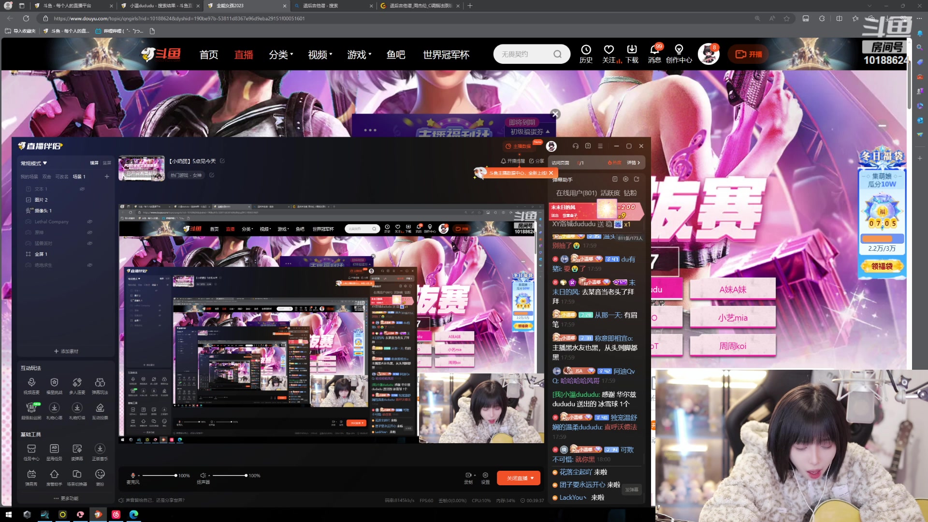Open 房管助手 room manager assistant
928x522 pixels.
coord(54,478)
